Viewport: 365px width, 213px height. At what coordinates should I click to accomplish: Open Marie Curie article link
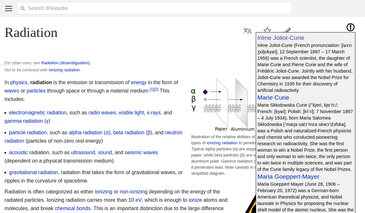click(273, 98)
